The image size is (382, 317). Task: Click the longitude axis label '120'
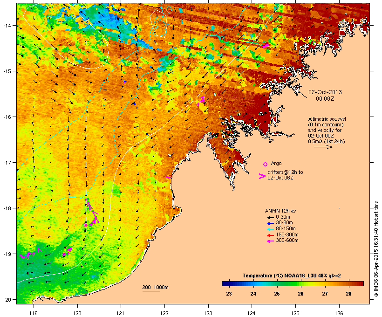(77, 313)
